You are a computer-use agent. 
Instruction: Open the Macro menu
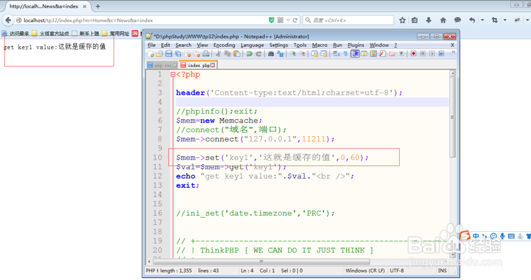click(x=319, y=45)
